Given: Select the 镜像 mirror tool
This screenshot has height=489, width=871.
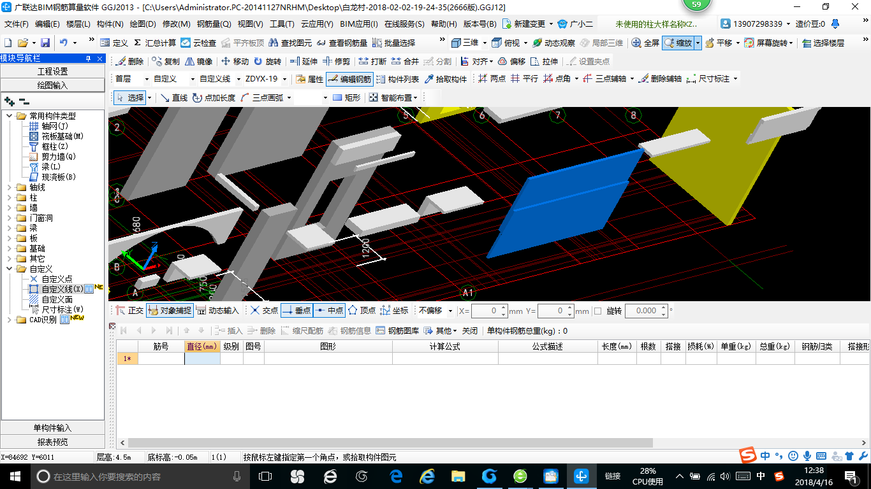Looking at the screenshot, I should (198, 61).
